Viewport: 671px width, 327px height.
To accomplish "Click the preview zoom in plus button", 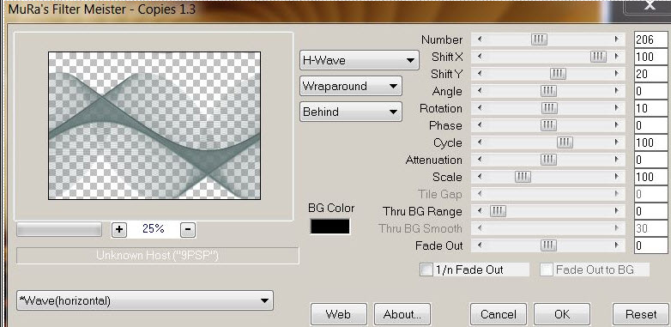I will coord(119,230).
